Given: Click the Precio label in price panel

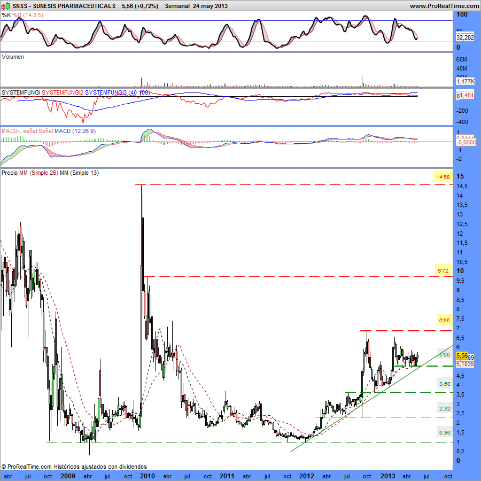Looking at the screenshot, I should (10, 173).
